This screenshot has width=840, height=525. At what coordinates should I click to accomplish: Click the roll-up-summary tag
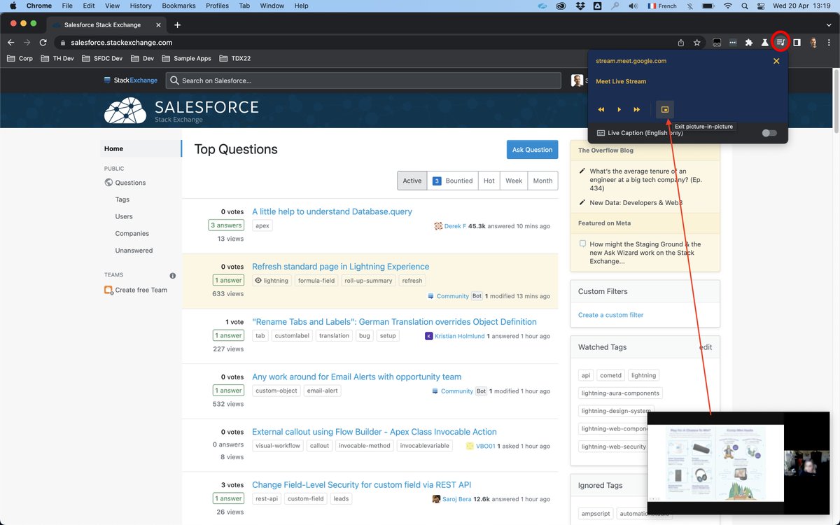click(x=368, y=281)
